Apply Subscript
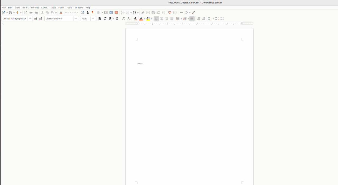The image size is (338, 185). (x=129, y=19)
